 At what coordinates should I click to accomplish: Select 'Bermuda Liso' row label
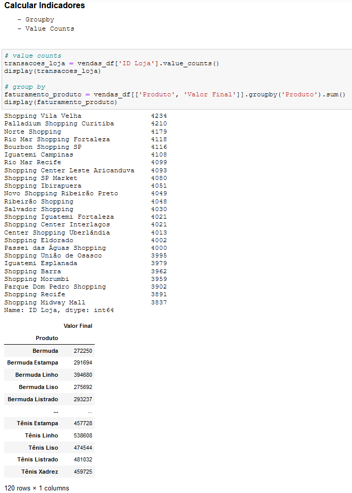tap(38, 387)
